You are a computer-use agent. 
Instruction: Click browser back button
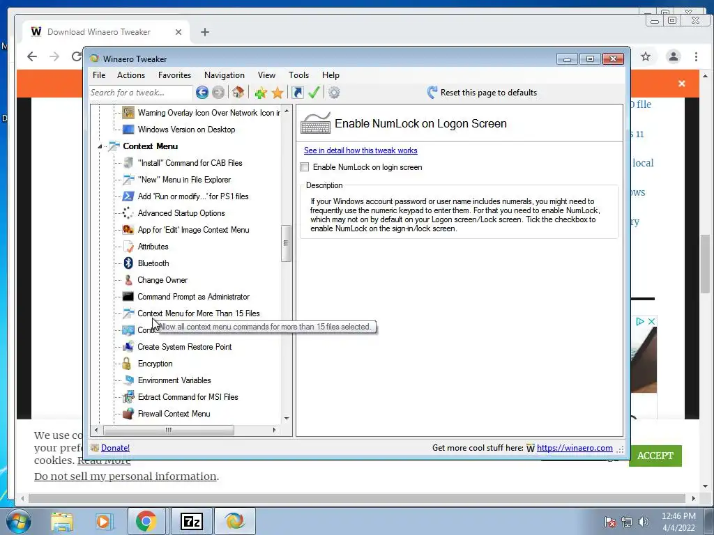point(32,56)
